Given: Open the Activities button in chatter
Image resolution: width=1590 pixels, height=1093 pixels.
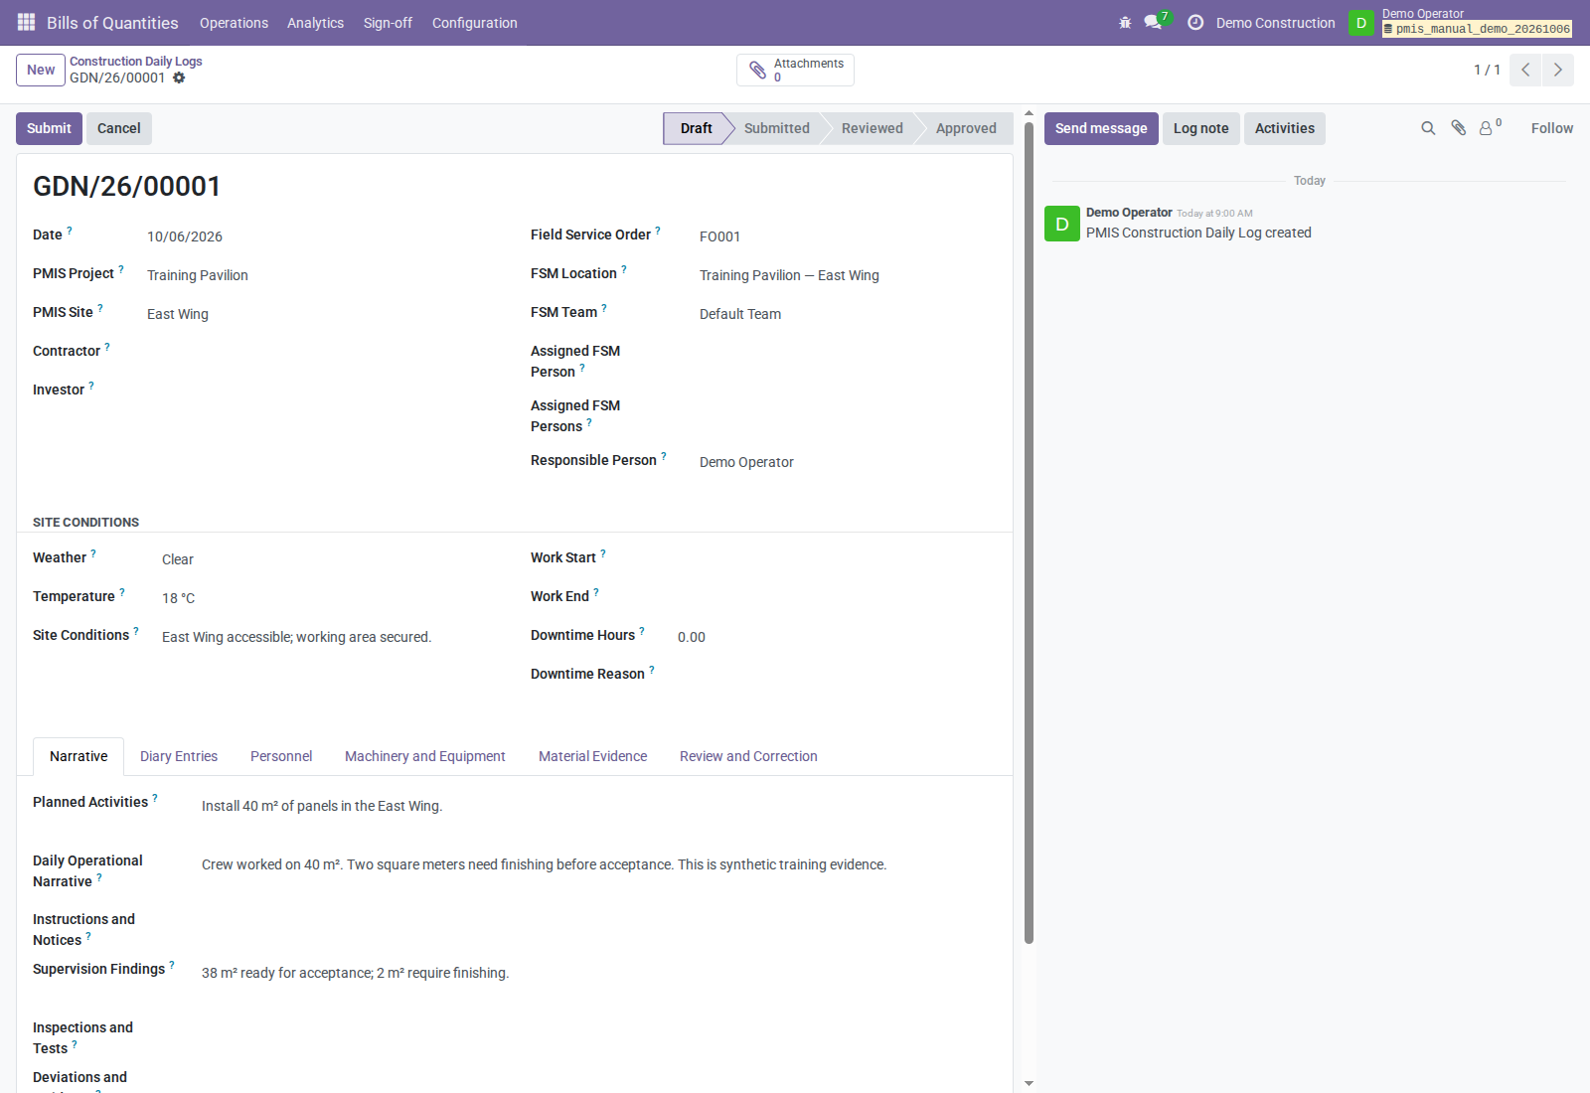Looking at the screenshot, I should [x=1284, y=128].
